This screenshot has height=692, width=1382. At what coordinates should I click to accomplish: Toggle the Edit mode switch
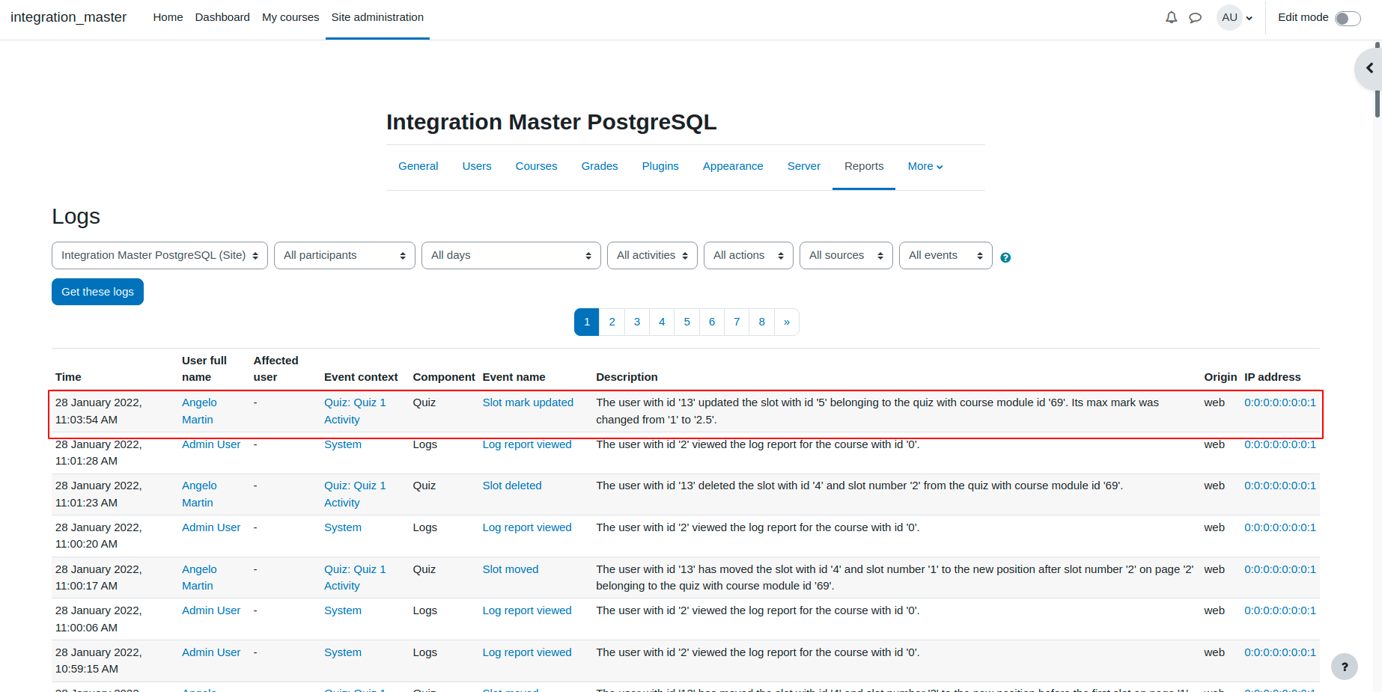1348,18
